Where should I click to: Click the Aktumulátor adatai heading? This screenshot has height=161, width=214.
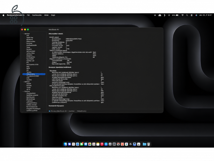coord(56,34)
